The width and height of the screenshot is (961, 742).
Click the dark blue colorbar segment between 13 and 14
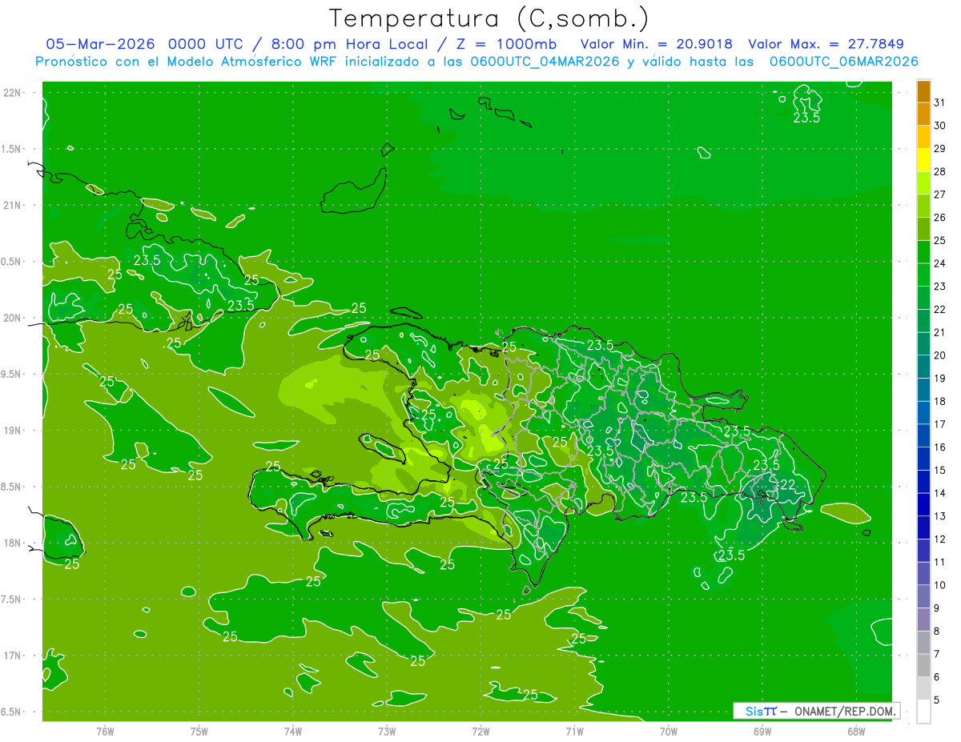click(923, 504)
